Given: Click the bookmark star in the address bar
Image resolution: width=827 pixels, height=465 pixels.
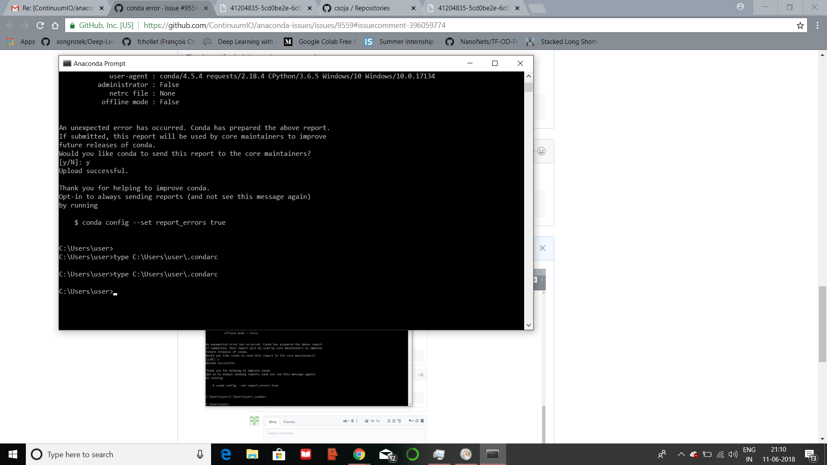Looking at the screenshot, I should click(x=801, y=25).
